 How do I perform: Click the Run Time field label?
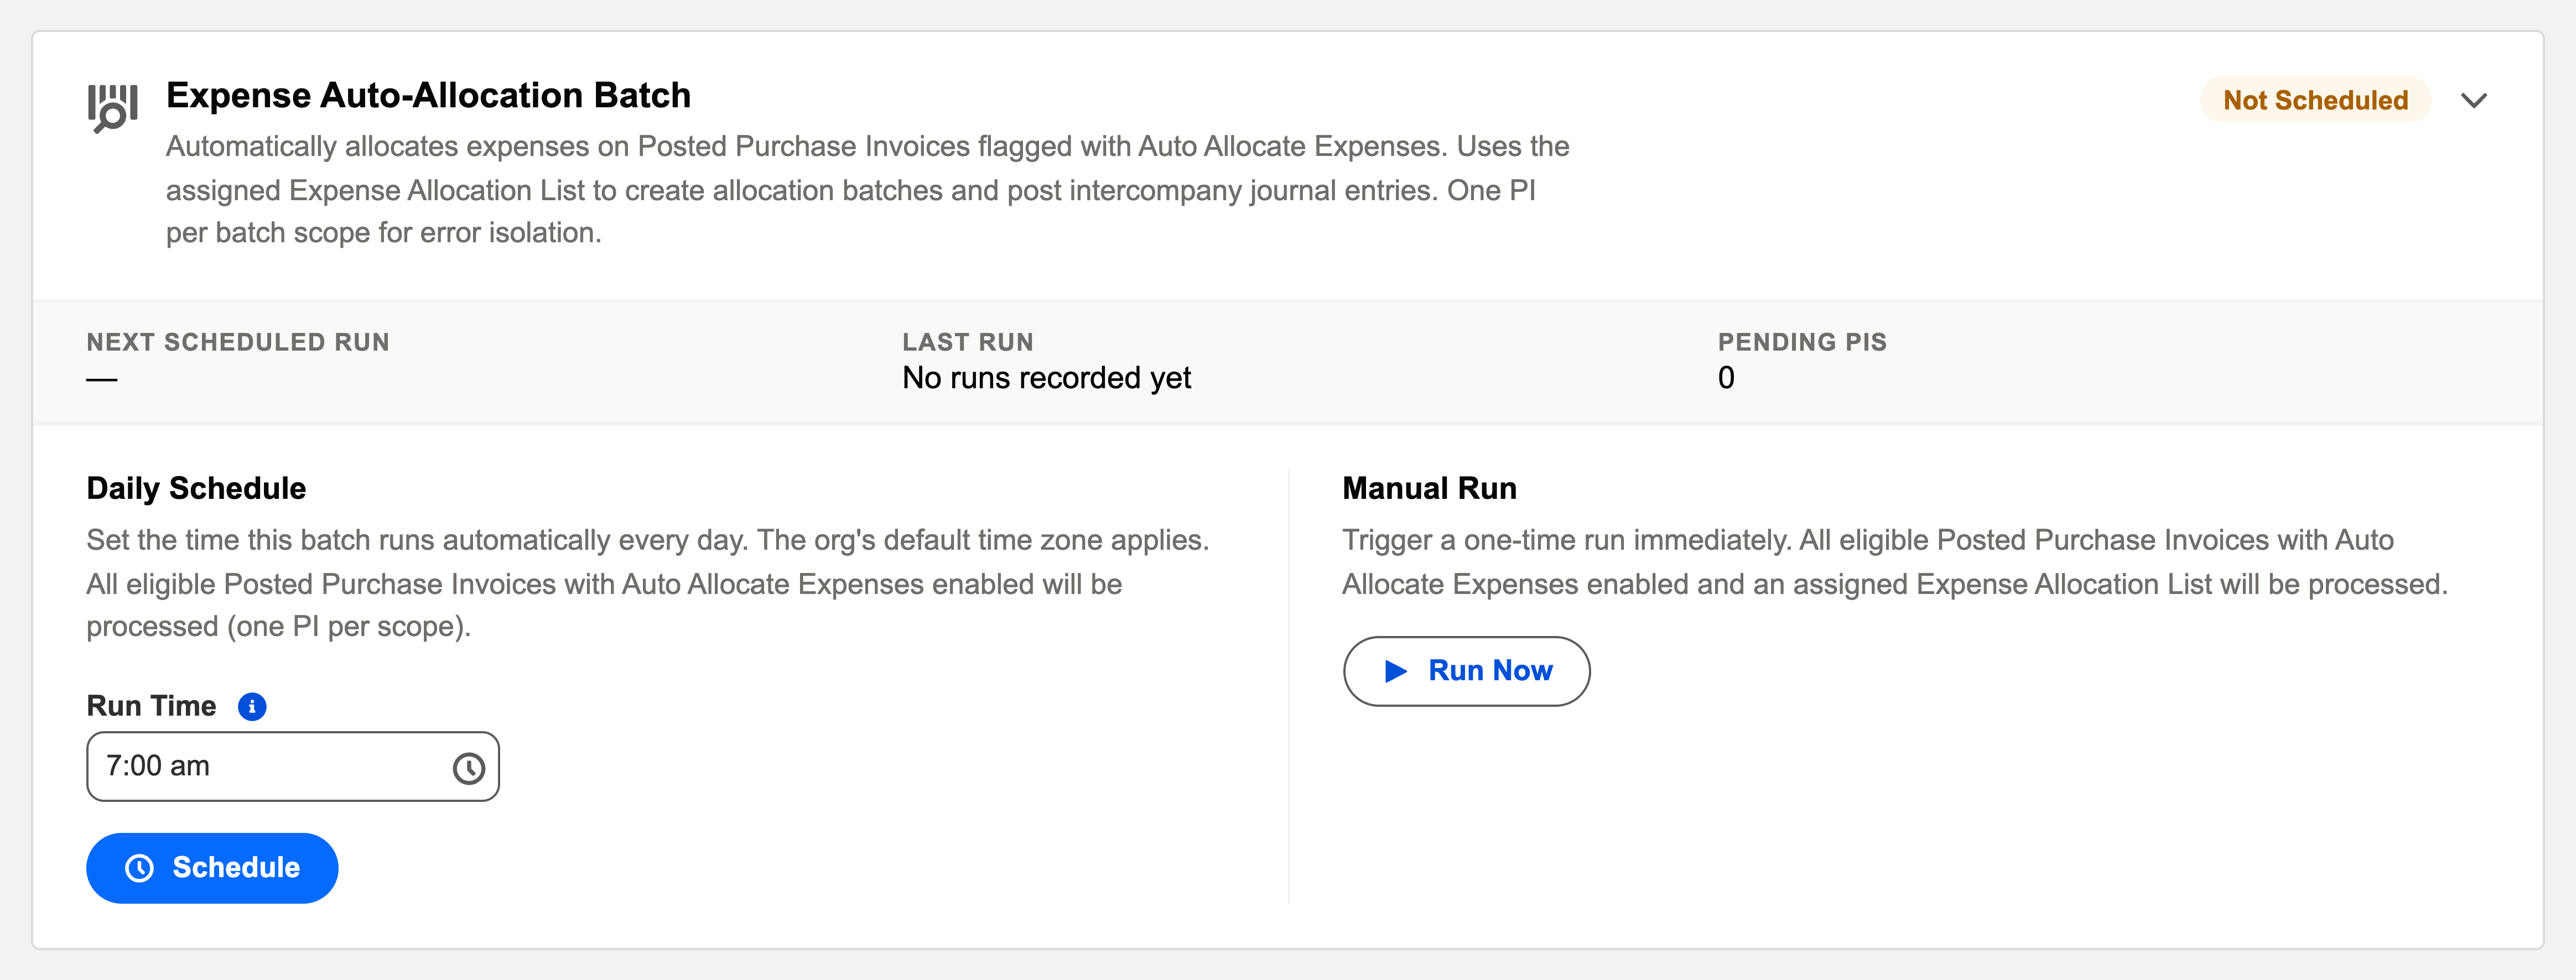click(x=151, y=706)
